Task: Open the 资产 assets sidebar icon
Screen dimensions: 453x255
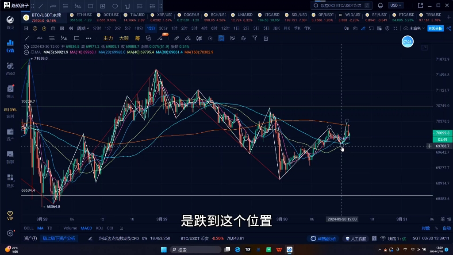Action: point(10,135)
